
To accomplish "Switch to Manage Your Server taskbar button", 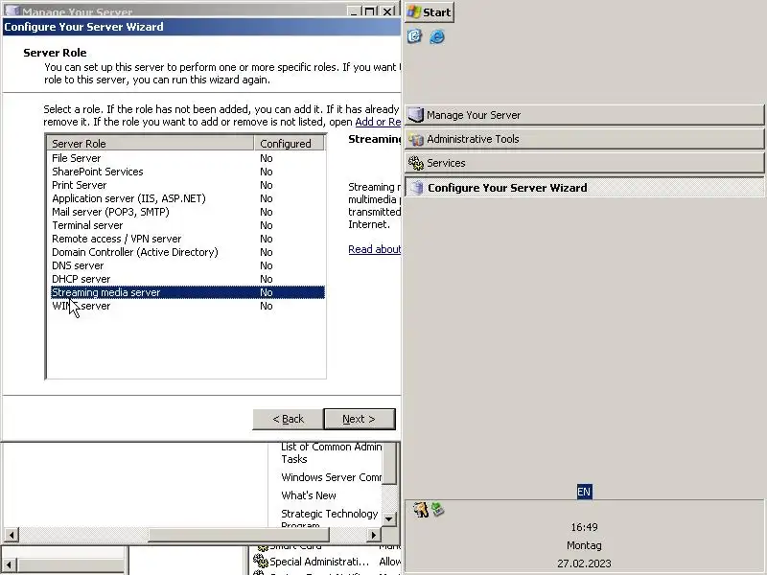I will click(x=584, y=115).
